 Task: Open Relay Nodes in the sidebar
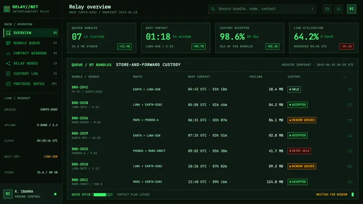31,63
